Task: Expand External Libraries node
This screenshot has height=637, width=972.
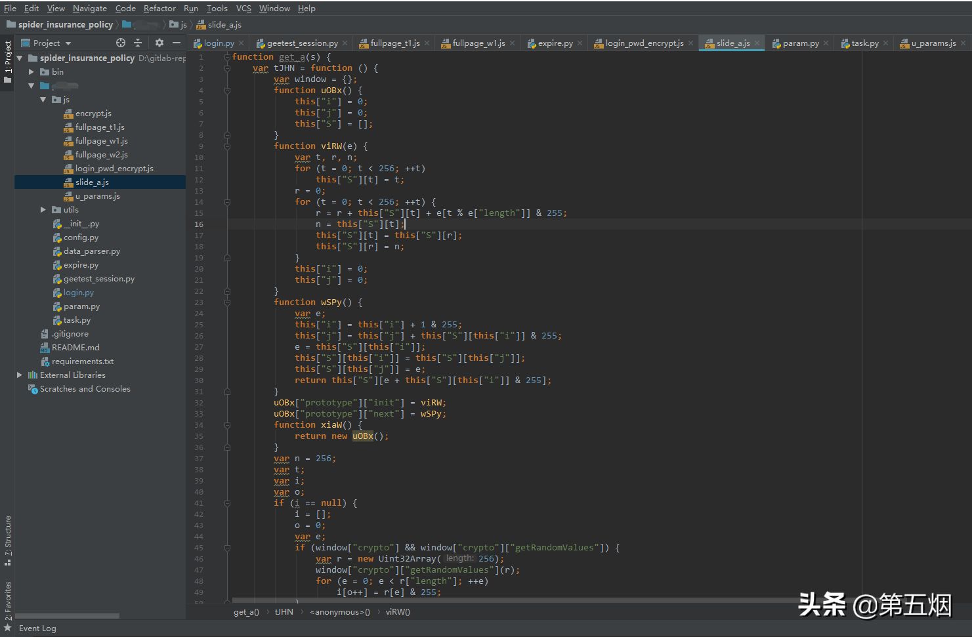Action: (x=20, y=375)
